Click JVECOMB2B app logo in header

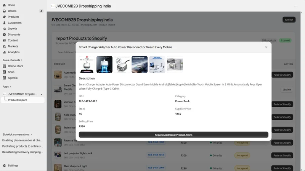point(53,6)
